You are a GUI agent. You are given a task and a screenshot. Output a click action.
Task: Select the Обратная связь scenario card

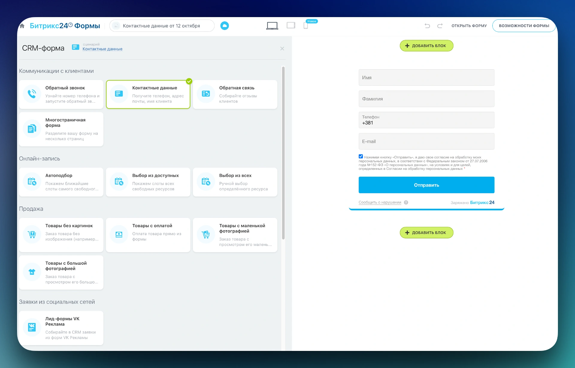[235, 94]
